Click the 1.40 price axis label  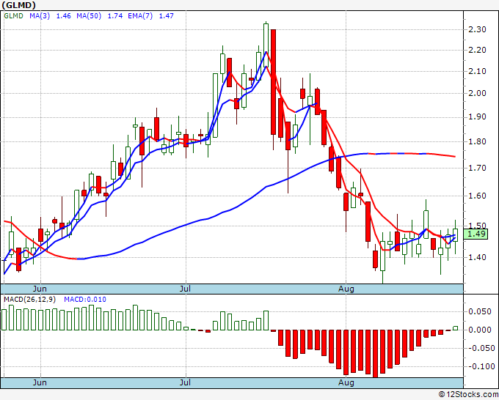pyautogui.click(x=478, y=257)
